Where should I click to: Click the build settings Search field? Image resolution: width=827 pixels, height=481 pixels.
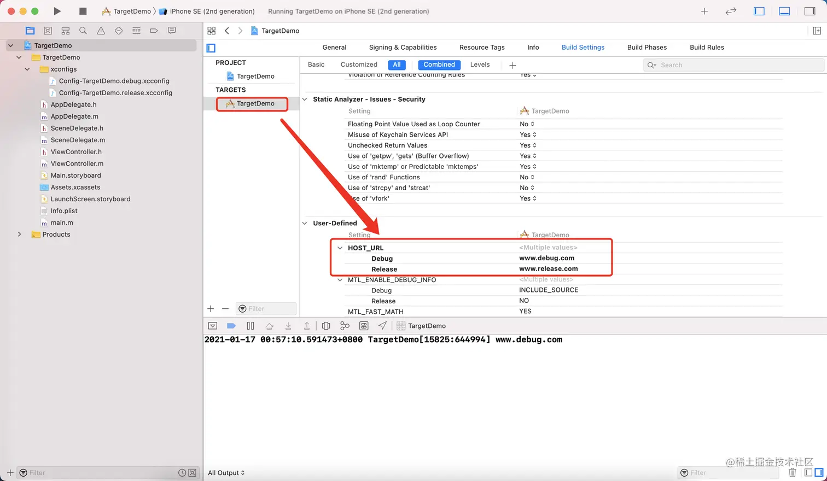point(733,65)
